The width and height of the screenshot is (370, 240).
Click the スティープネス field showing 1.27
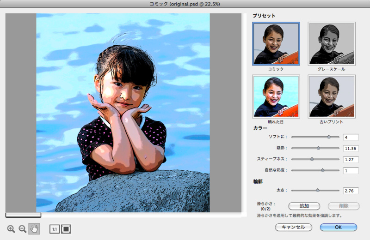coord(351,159)
